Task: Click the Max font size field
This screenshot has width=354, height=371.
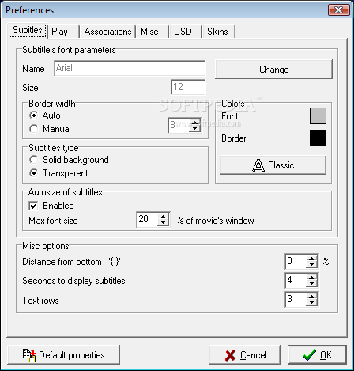Action: click(x=148, y=219)
